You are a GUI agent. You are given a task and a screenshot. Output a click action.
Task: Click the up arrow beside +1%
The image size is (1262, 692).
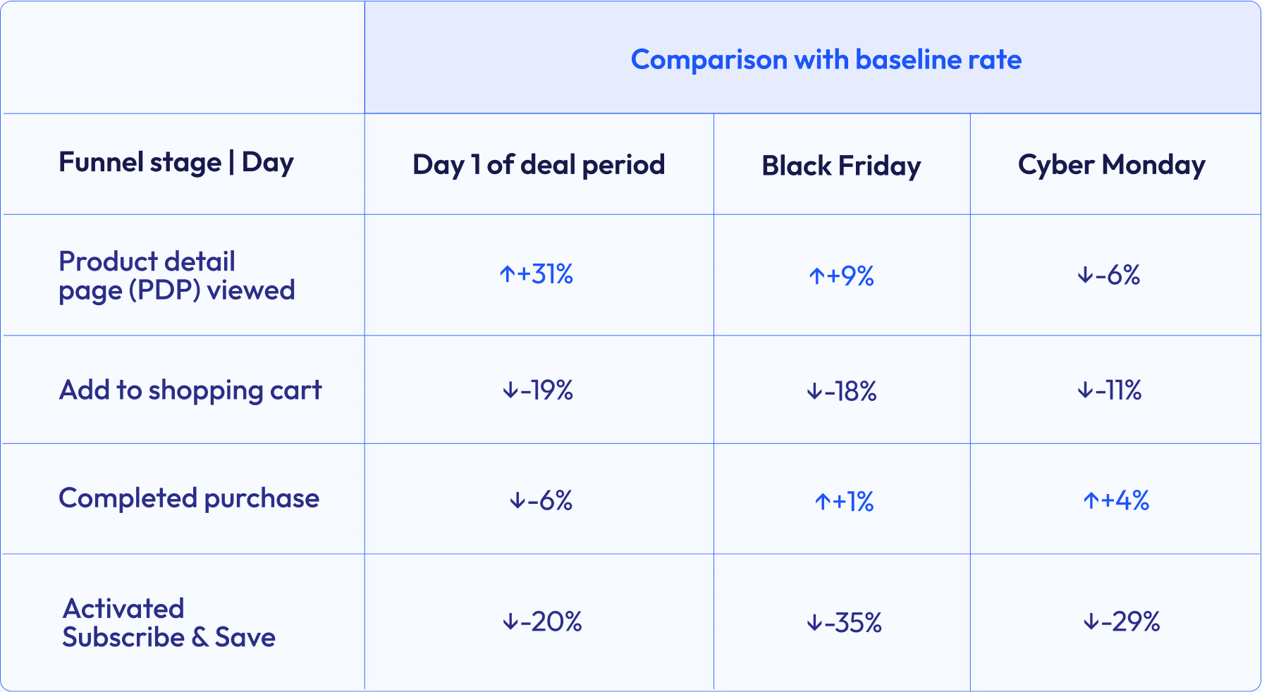tap(823, 502)
